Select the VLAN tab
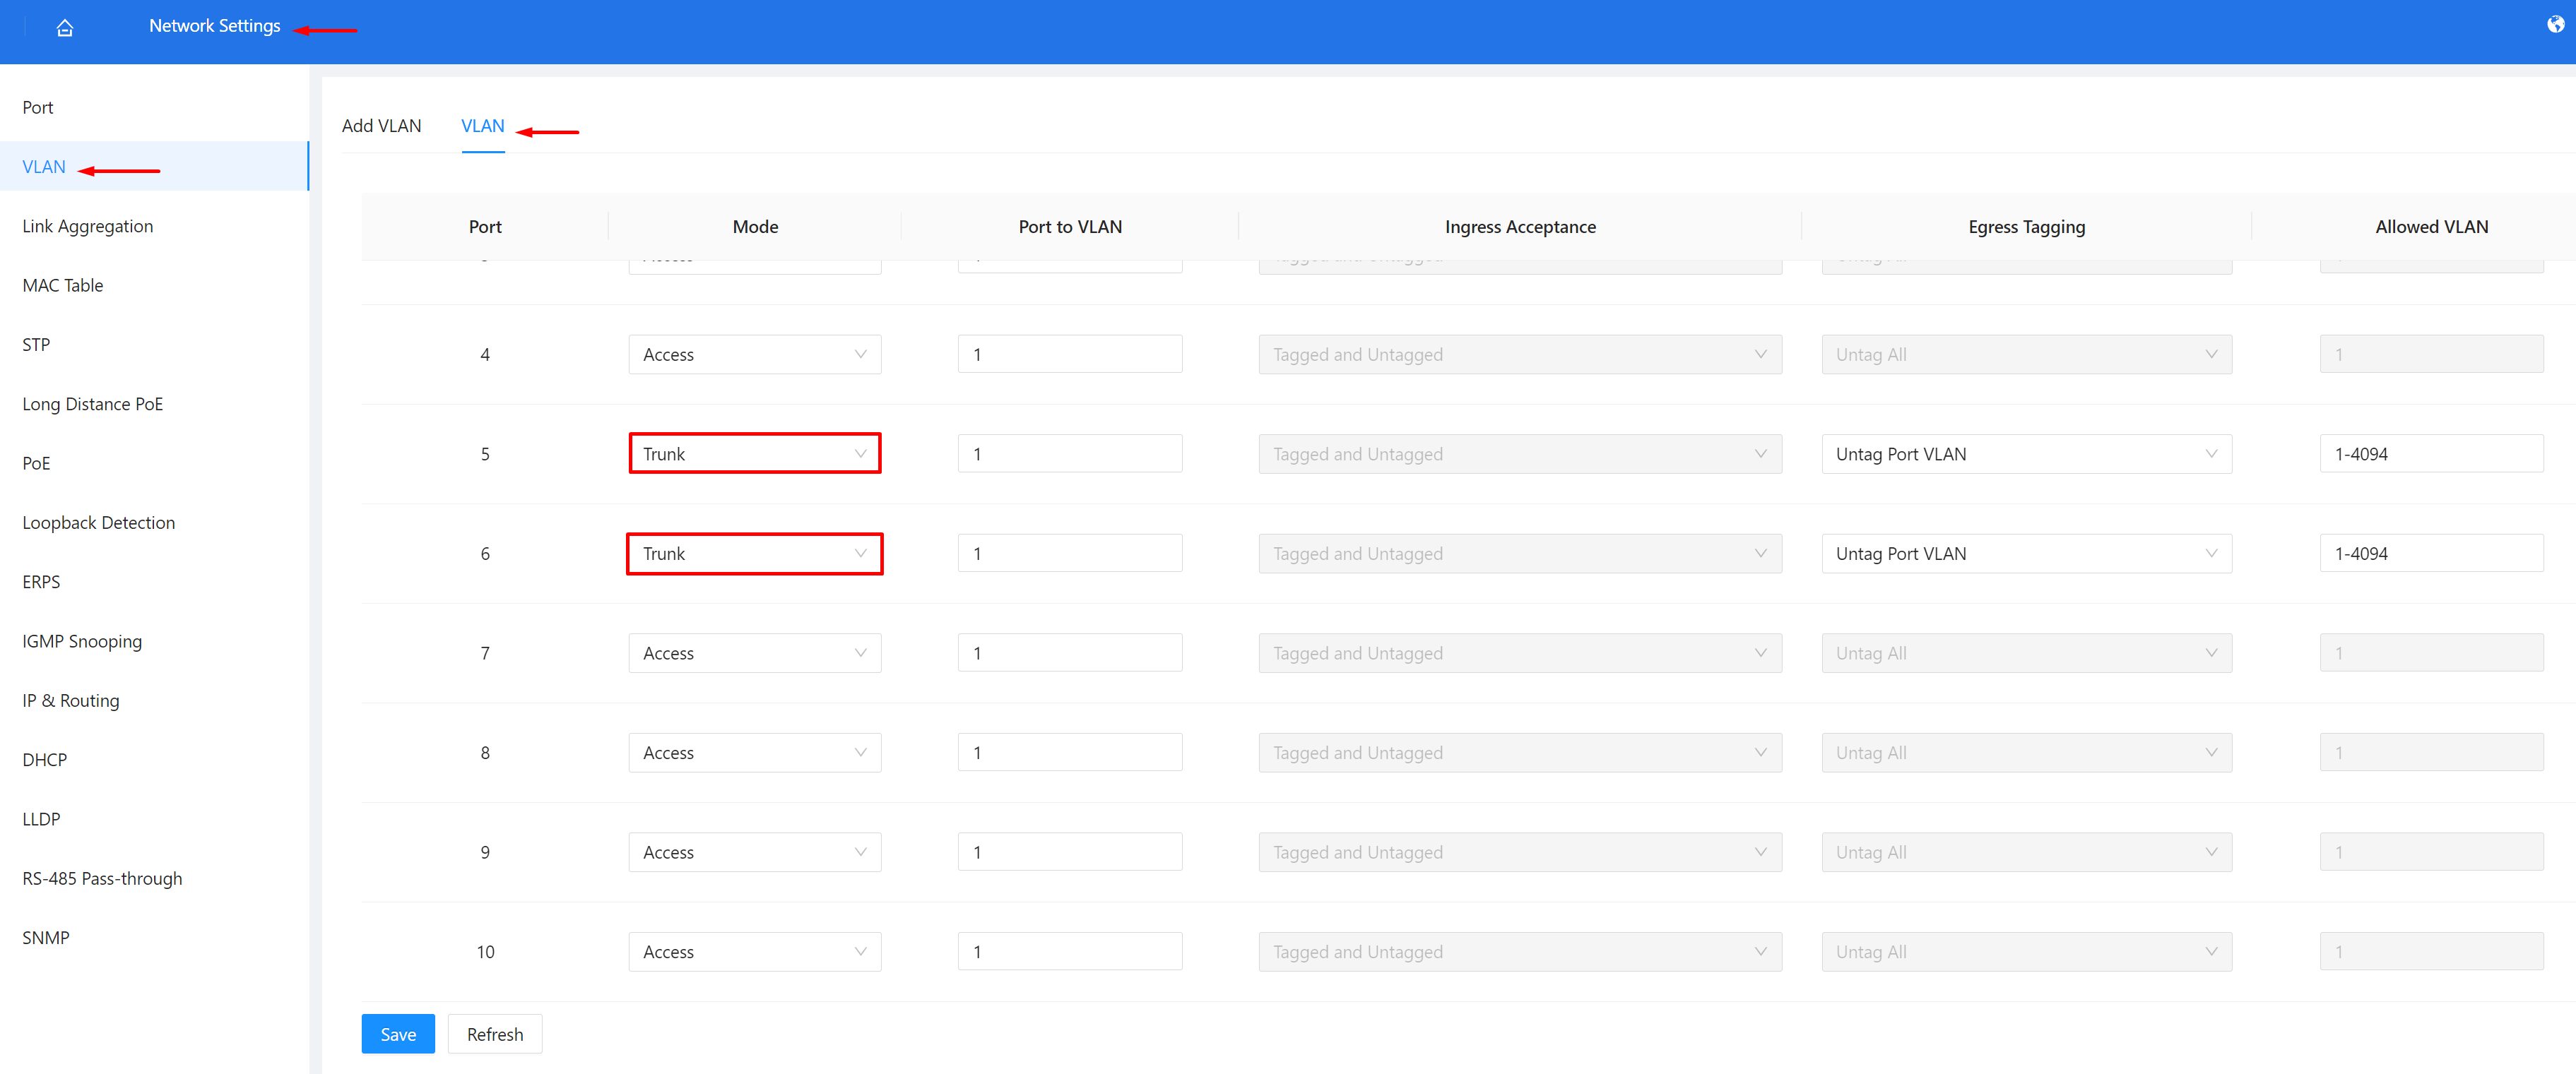This screenshot has width=2576, height=1074. point(483,126)
